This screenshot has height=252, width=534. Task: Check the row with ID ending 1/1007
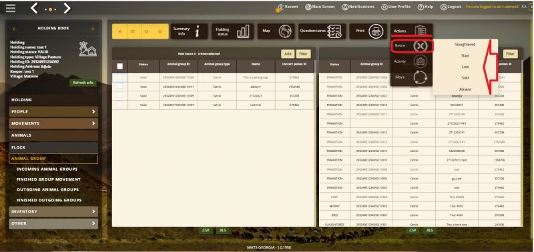[x=119, y=105]
